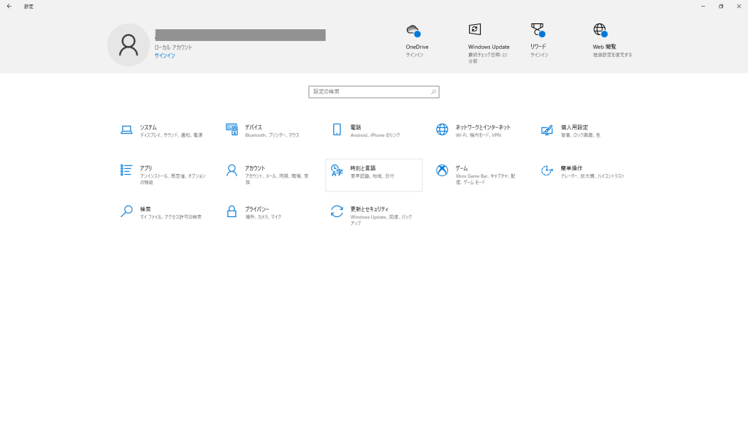Click the Web 閲覧 globe icon
This screenshot has height=421, width=748.
600,30
